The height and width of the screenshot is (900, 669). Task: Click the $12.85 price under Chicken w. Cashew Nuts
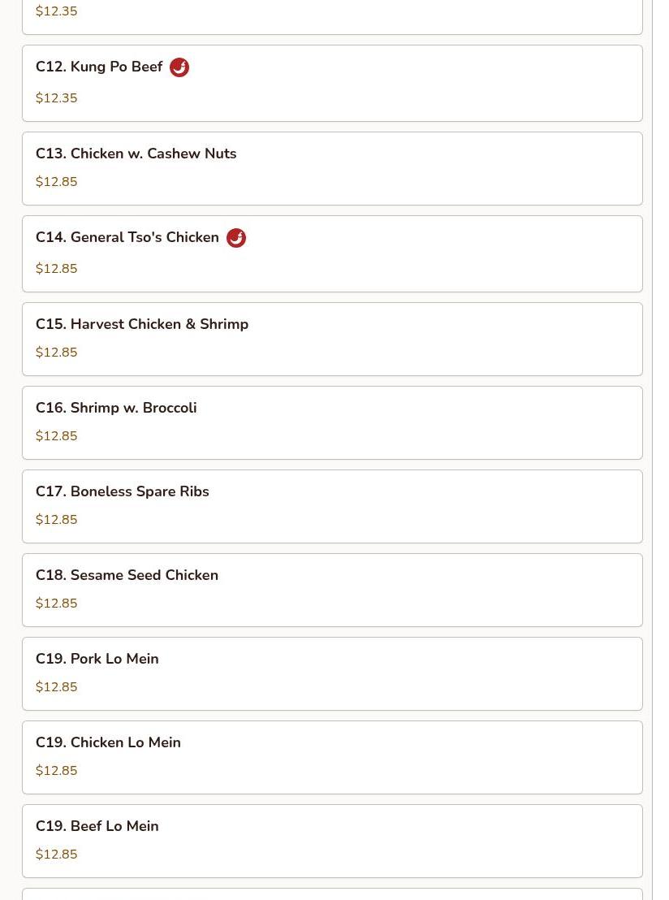[x=56, y=182]
